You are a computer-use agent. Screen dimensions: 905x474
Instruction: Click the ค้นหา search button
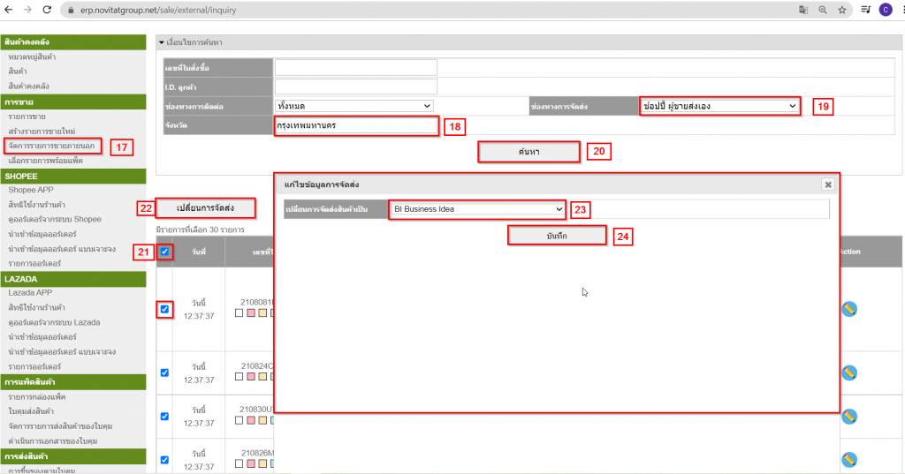click(x=529, y=152)
